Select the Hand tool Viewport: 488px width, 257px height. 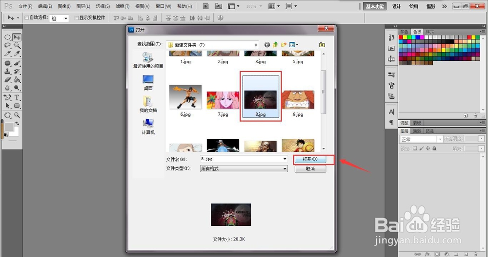(x=7, y=115)
